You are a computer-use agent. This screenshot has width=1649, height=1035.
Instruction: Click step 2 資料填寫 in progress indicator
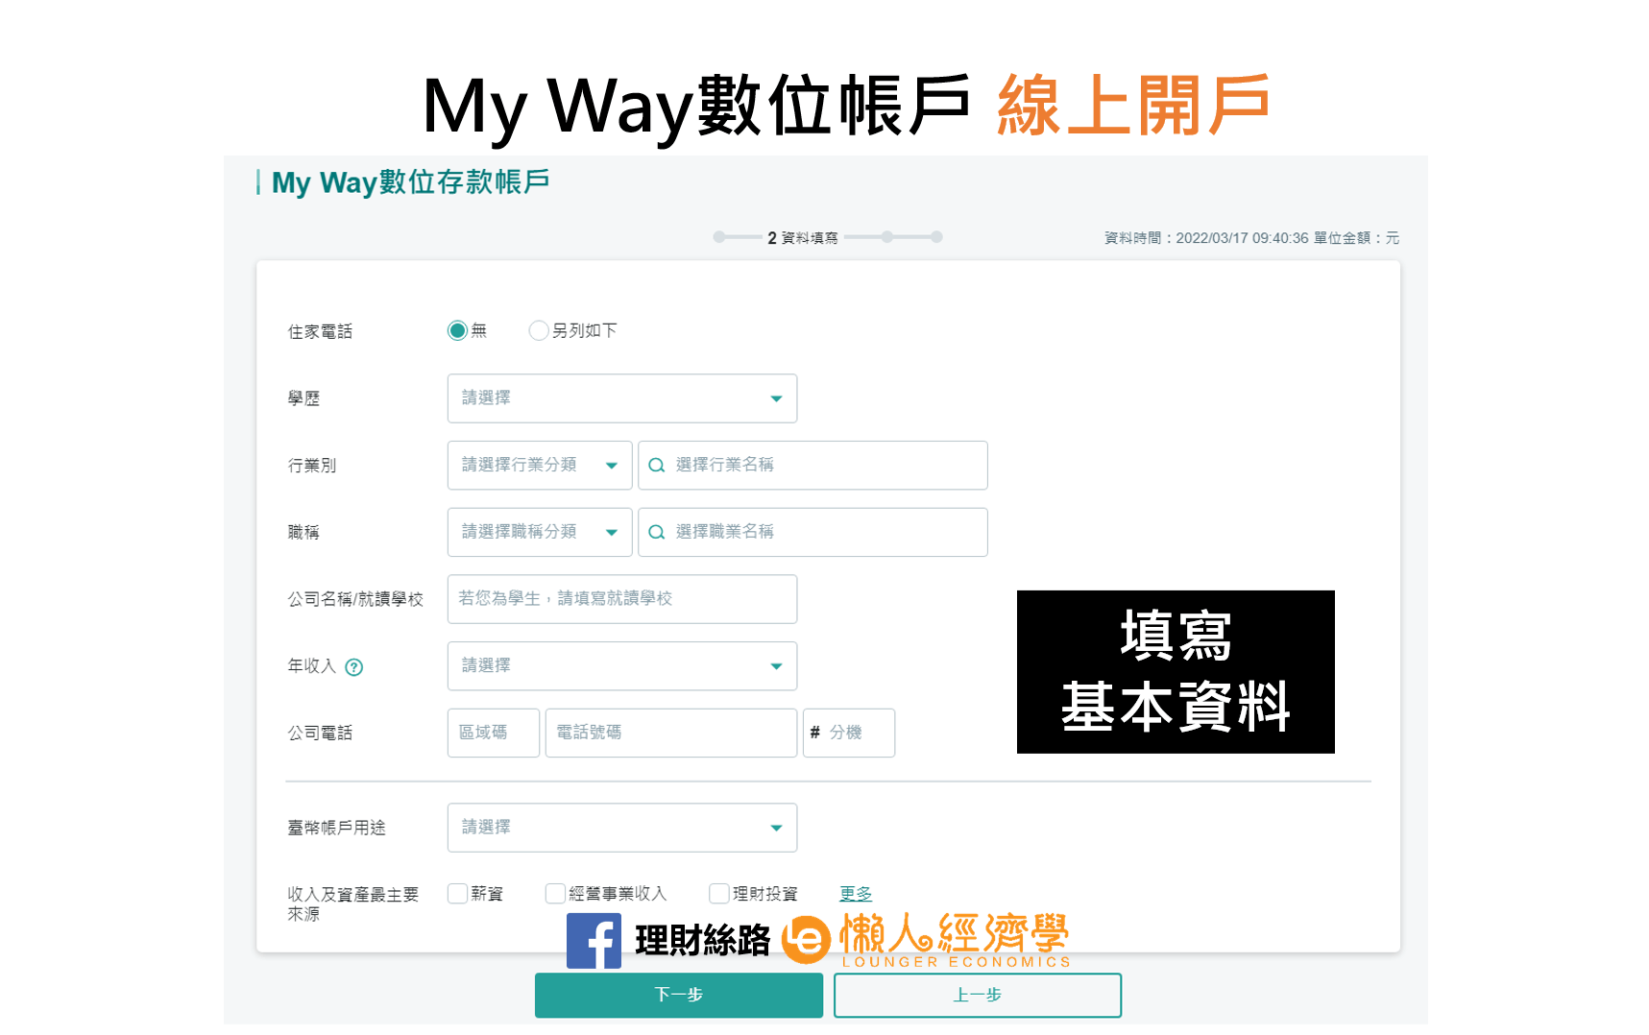pyautogui.click(x=803, y=238)
